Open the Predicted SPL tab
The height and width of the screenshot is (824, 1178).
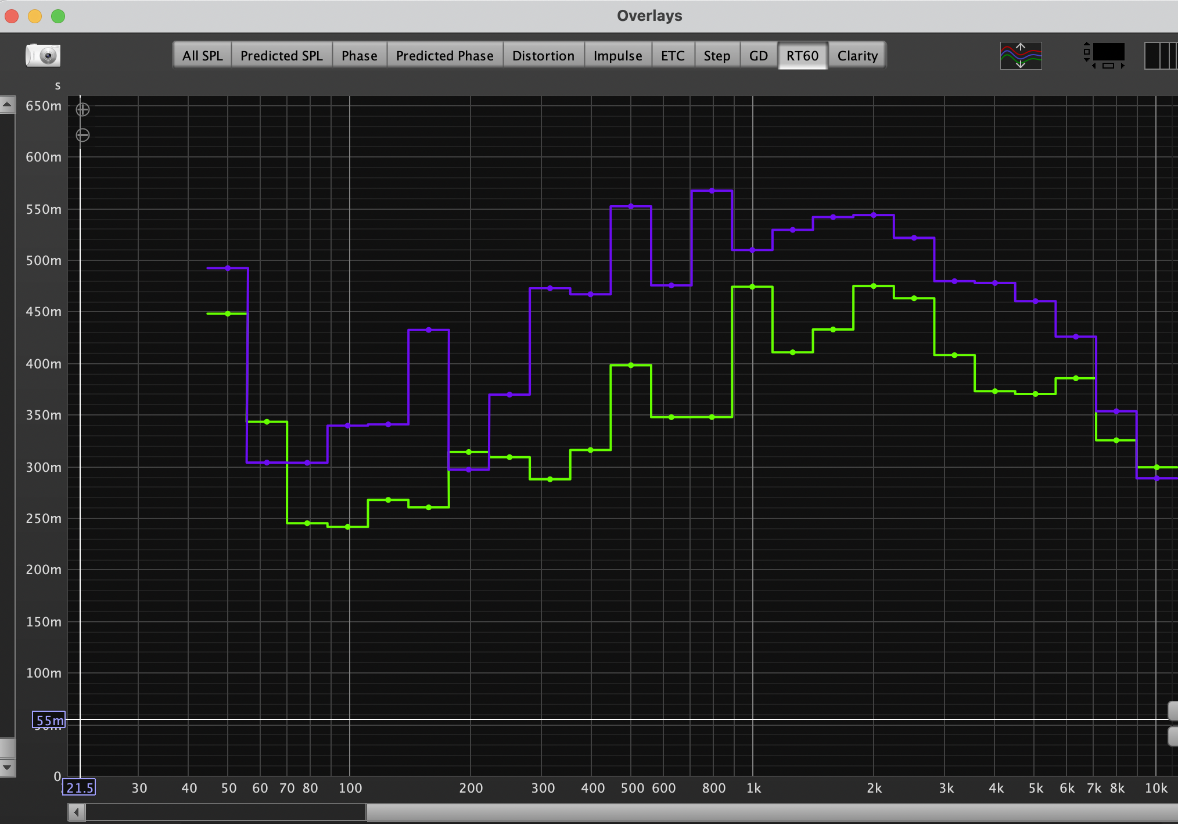pos(281,56)
